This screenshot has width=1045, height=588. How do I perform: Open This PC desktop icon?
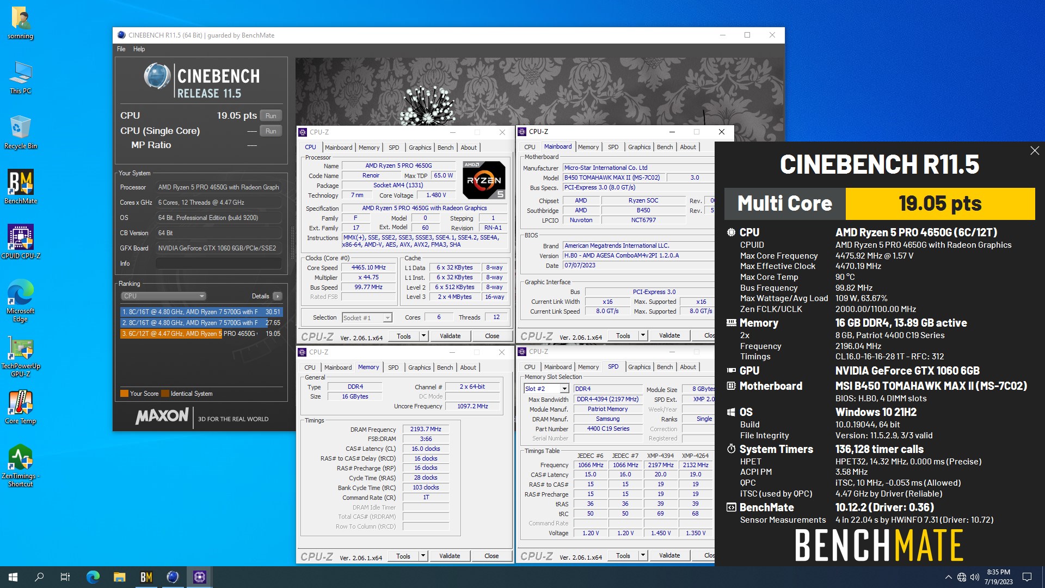click(x=20, y=77)
